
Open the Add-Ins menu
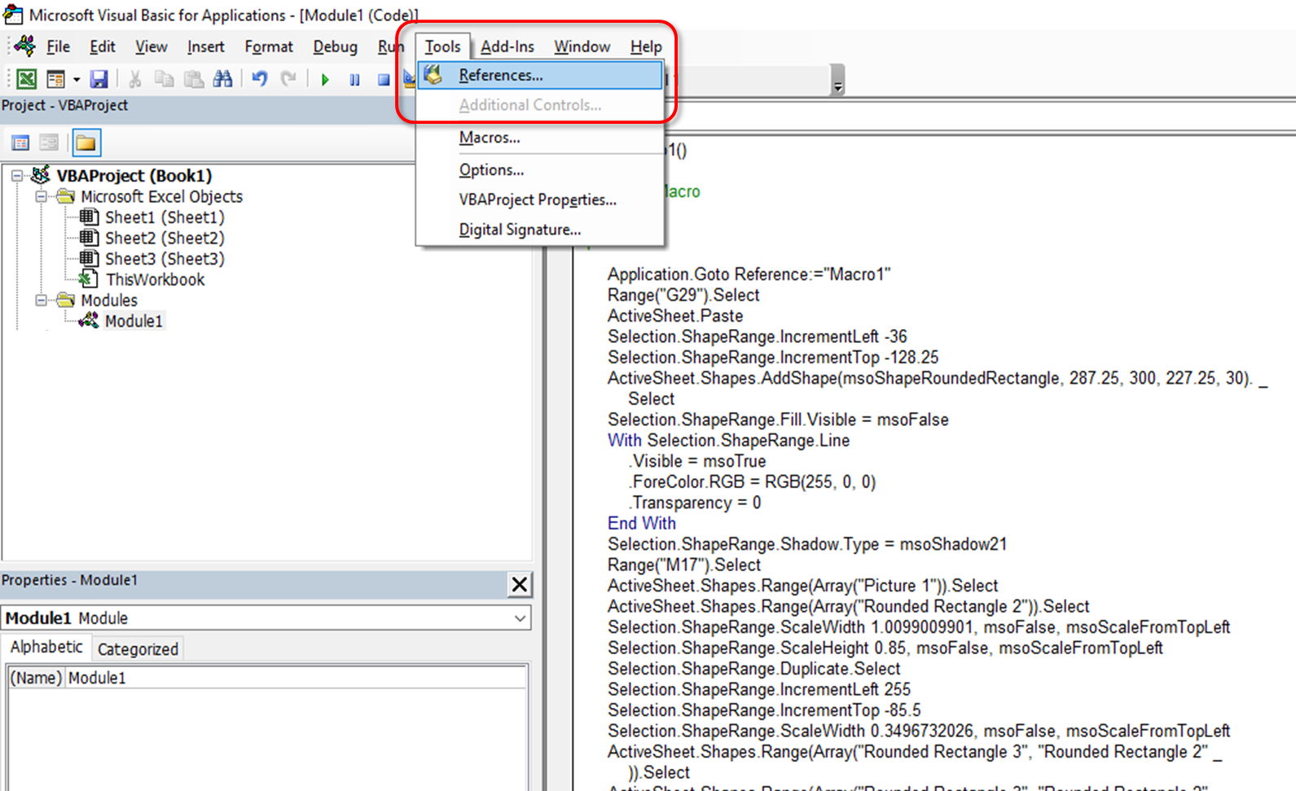pyautogui.click(x=507, y=46)
